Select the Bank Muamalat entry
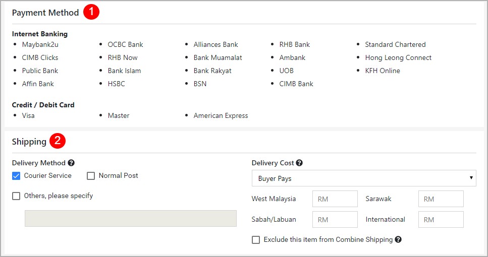 point(218,57)
